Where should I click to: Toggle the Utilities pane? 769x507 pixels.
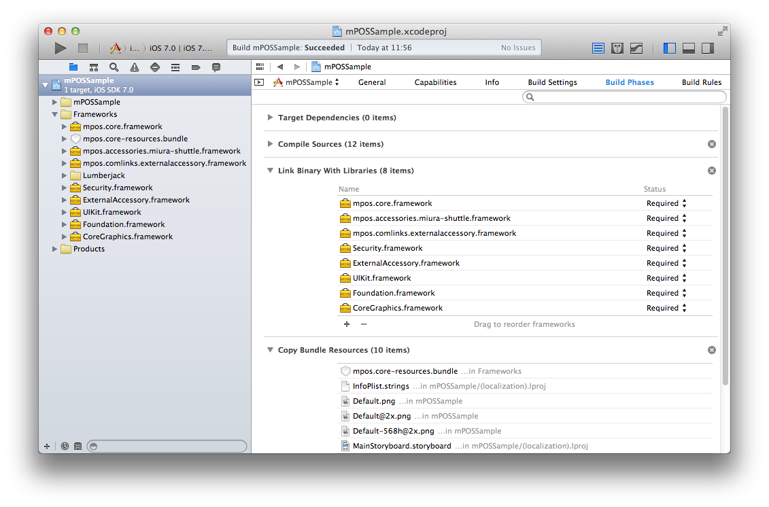708,48
